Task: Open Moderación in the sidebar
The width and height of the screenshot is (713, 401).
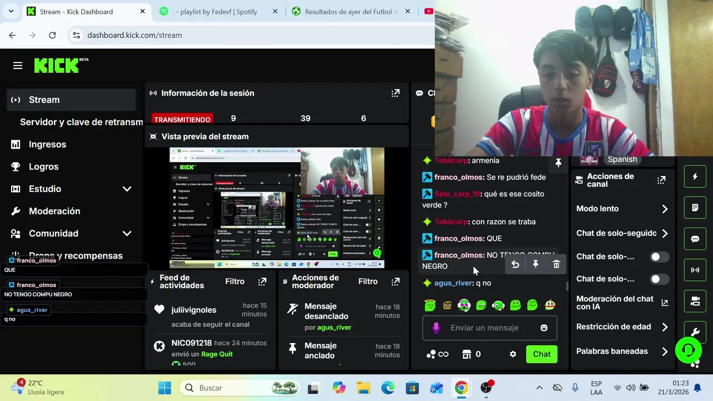Action: 55,211
